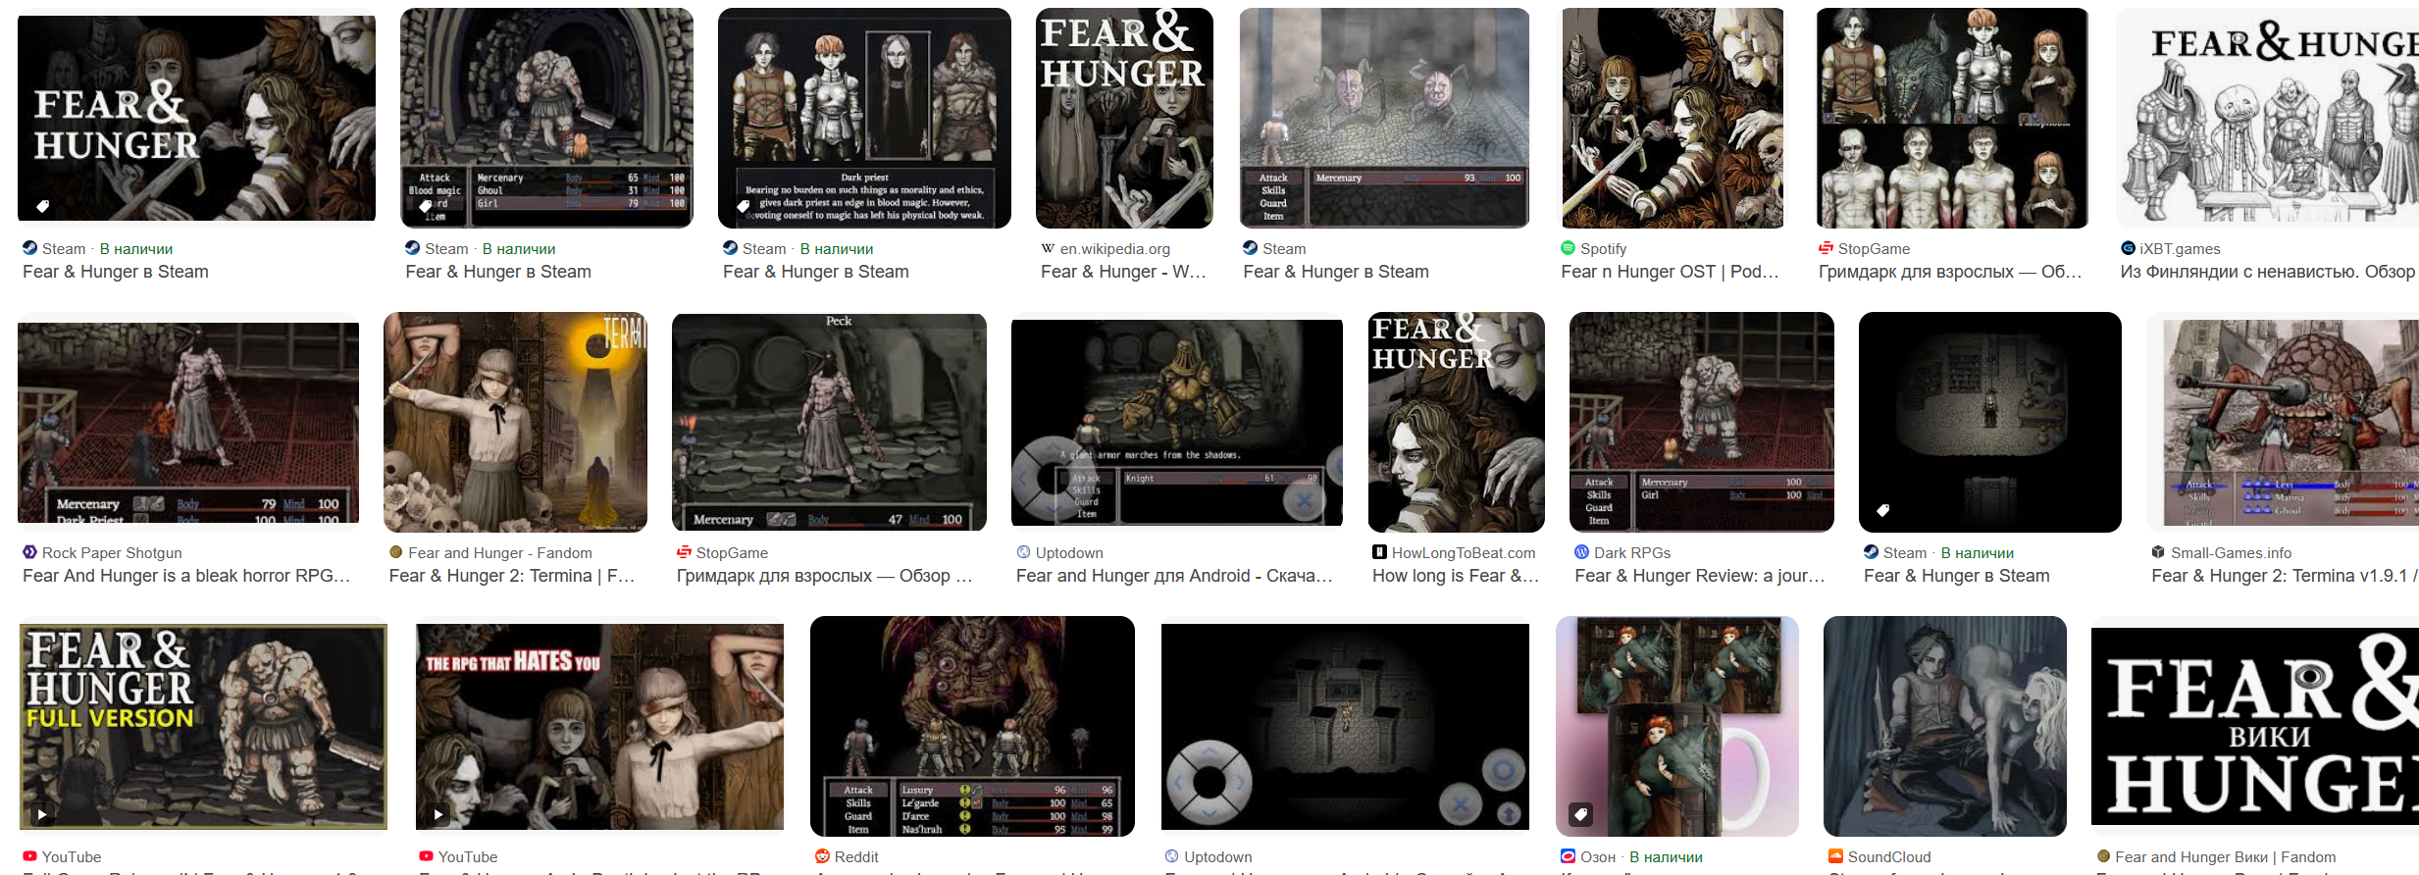Screen dimensions: 2419x875
Task: Click the StopGame favicon below the Peck battle screenshot
Action: tap(684, 552)
